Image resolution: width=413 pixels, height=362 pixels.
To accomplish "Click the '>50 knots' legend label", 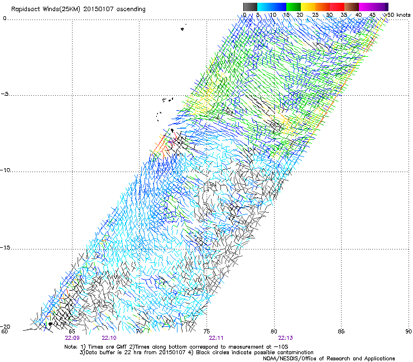I will point(397,15).
